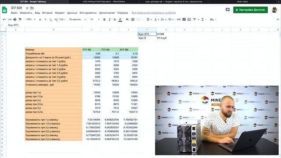Open text rotation dropdown

pyautogui.click(x=171, y=19)
